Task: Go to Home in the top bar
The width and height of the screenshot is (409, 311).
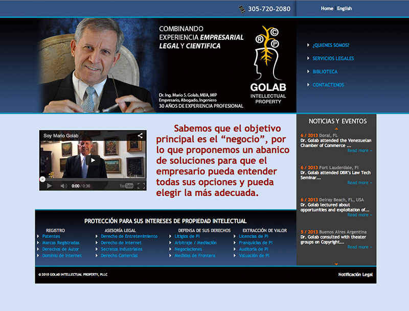Action: (327, 9)
